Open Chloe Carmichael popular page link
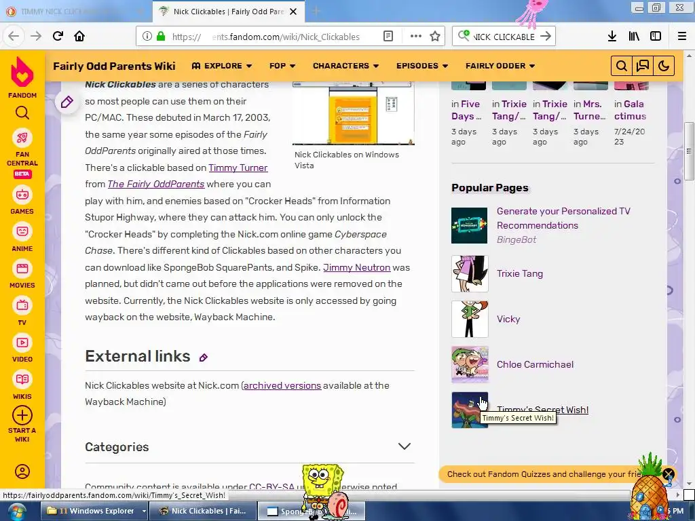The width and height of the screenshot is (695, 521). 535,364
